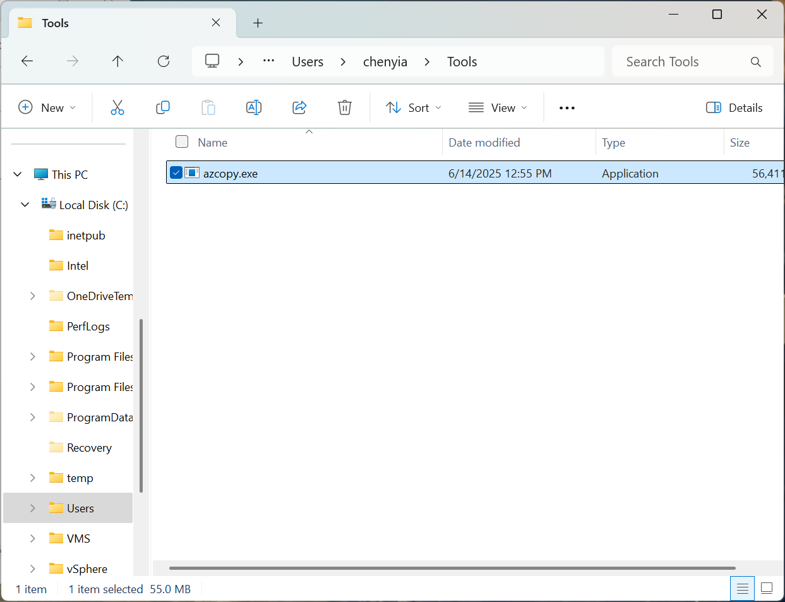The height and width of the screenshot is (602, 785).
Task: Open the hidden breadcrumb ellipsis
Action: coord(269,61)
